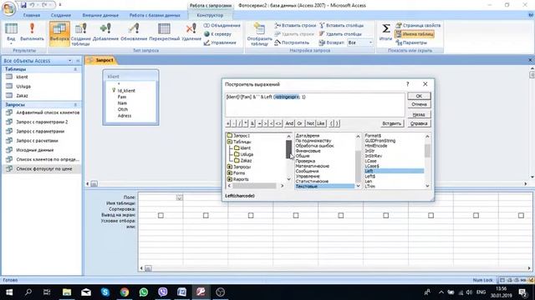
Task: Switch to the Внешние данные tab
Action: (100, 15)
